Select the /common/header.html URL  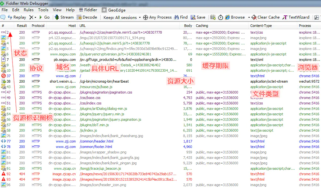[x=96, y=141]
